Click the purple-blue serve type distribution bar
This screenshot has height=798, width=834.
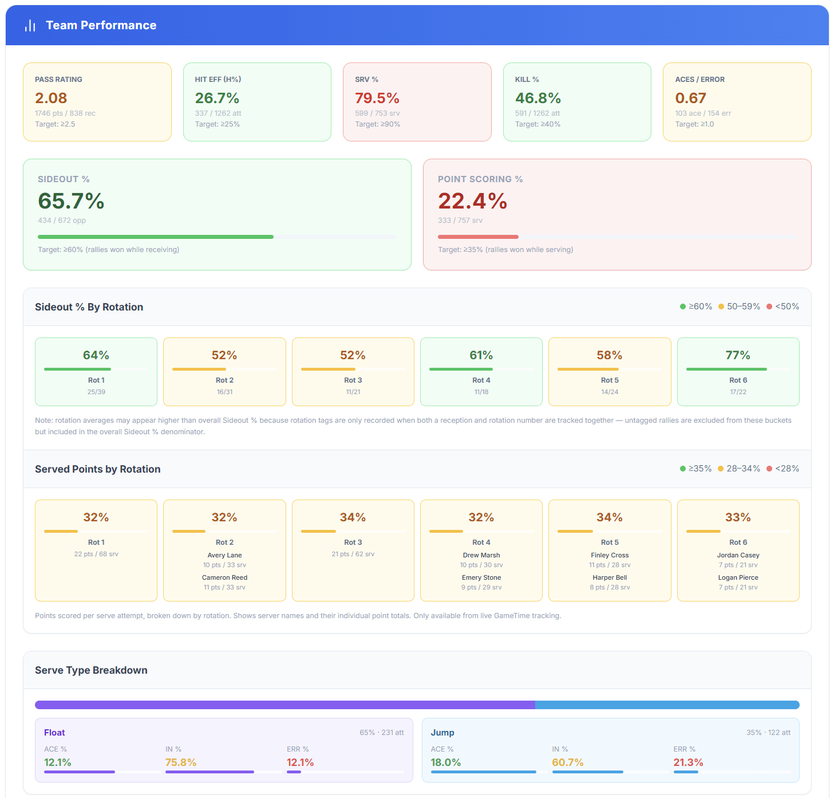pos(417,704)
